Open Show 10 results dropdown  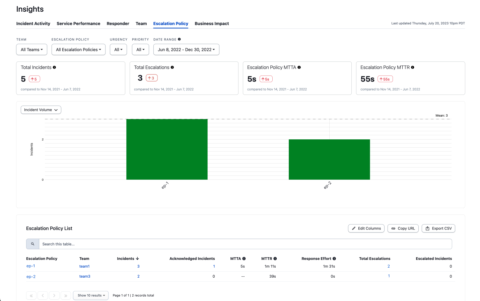click(x=91, y=295)
